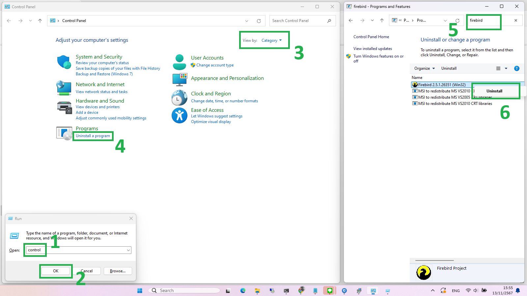Click the Appearance and Personalization monitor icon
The image size is (527, 296).
[180, 79]
